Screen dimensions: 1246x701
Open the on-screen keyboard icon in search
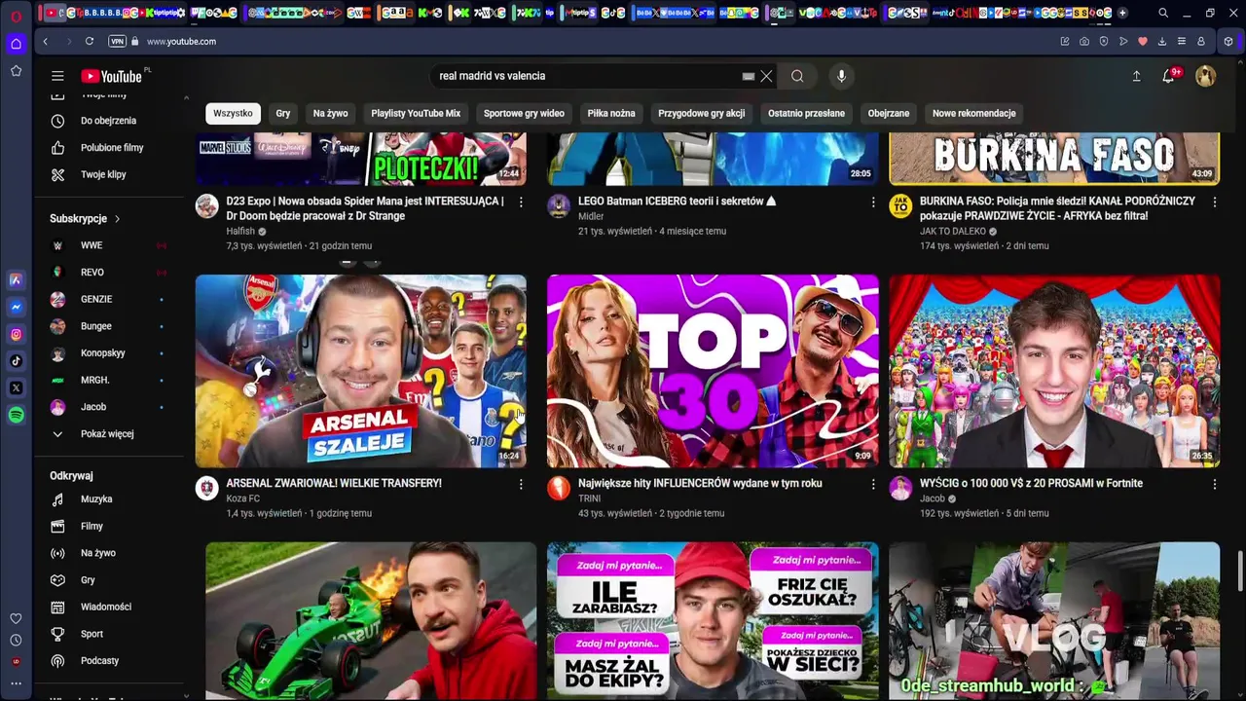coord(748,76)
